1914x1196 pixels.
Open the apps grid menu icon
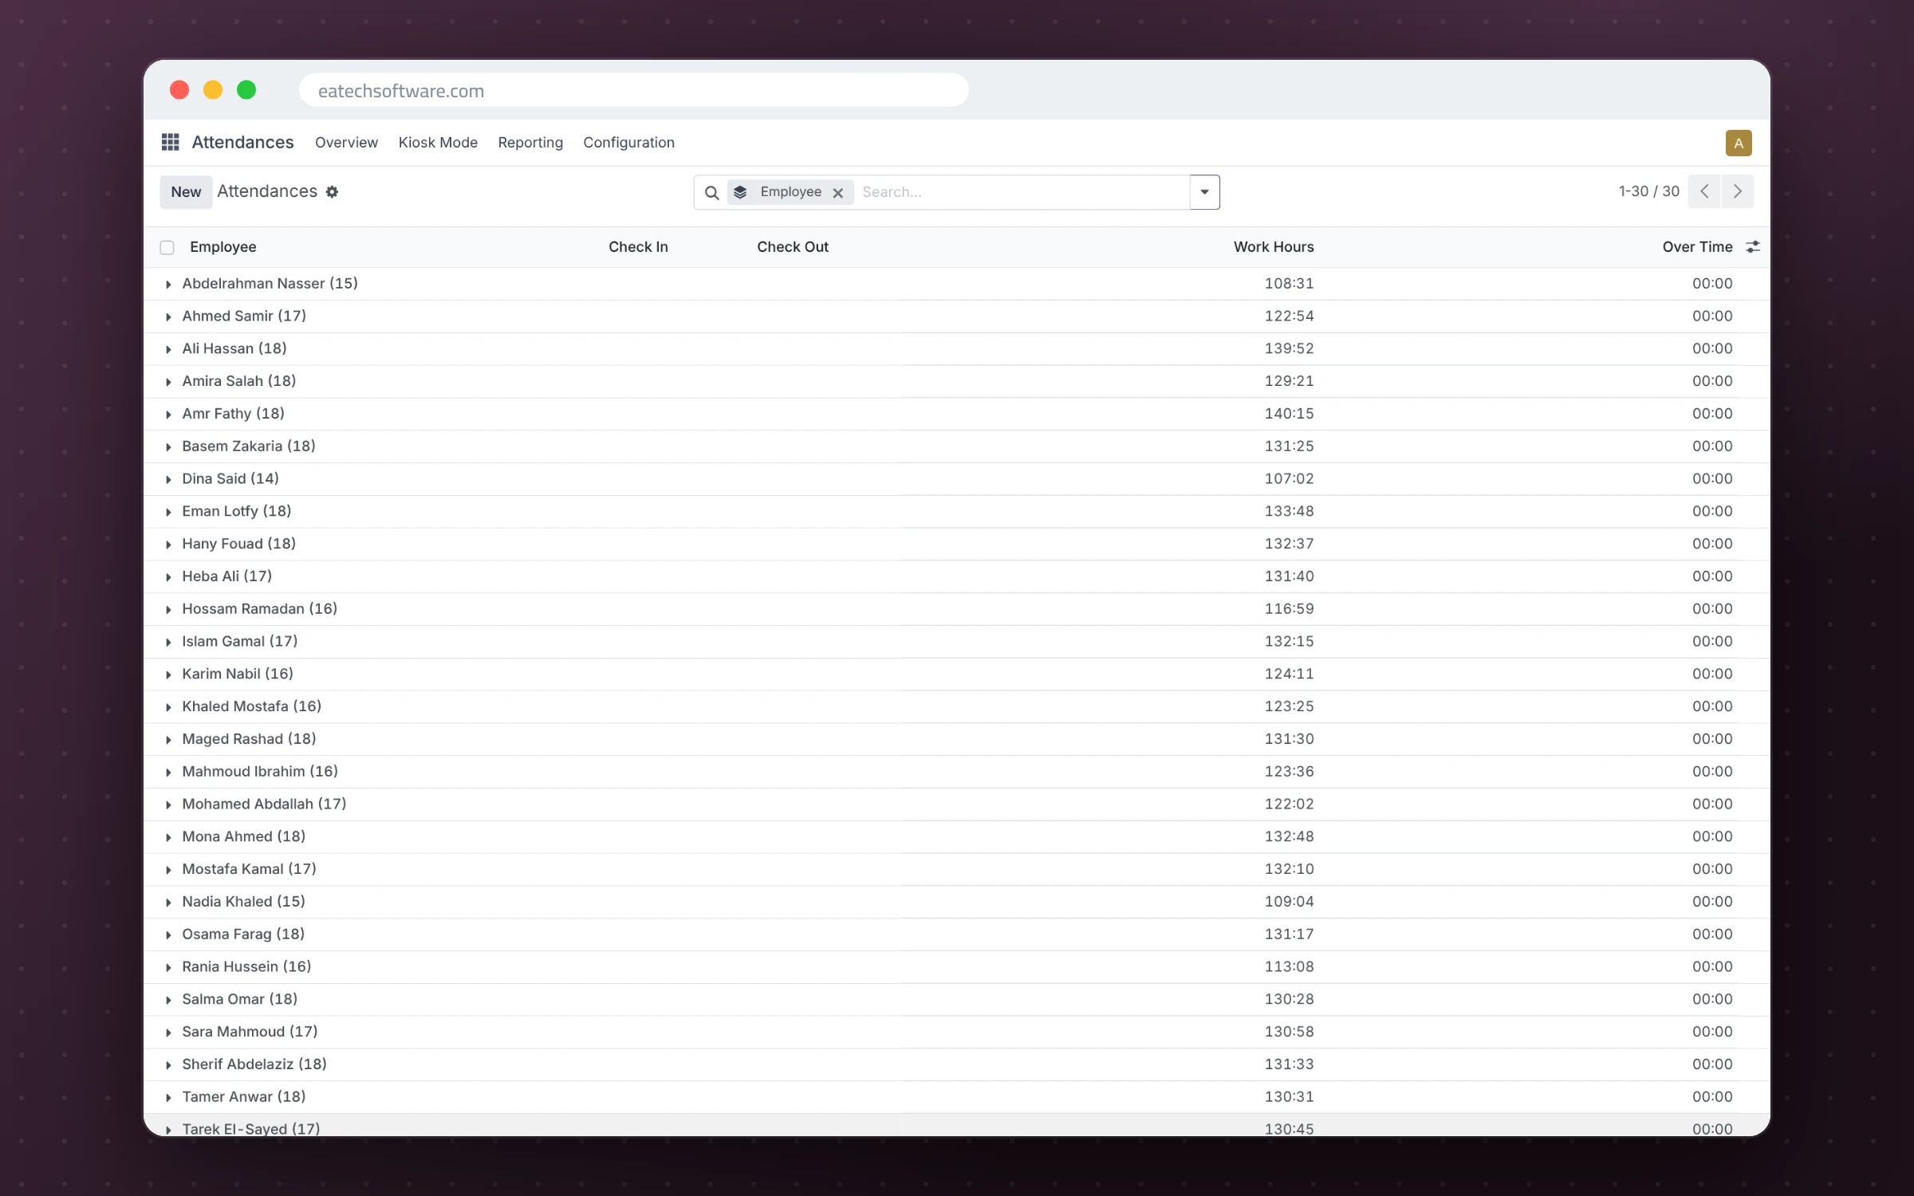(170, 142)
